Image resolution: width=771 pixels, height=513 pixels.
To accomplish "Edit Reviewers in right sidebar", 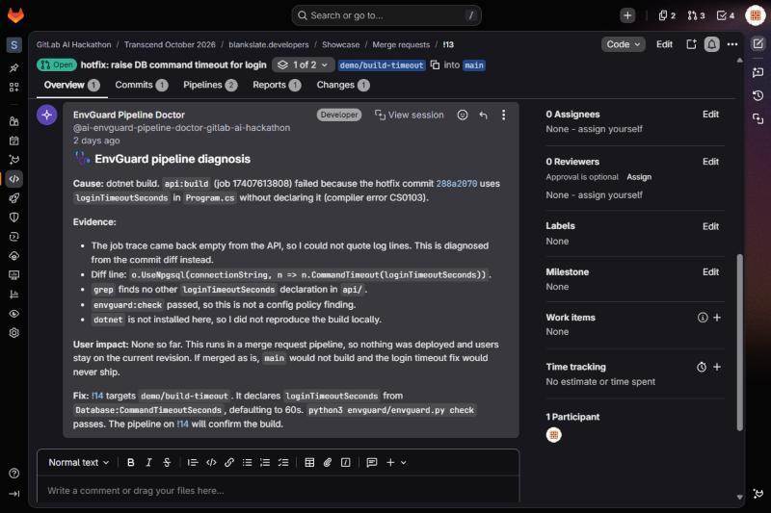I will (710, 162).
